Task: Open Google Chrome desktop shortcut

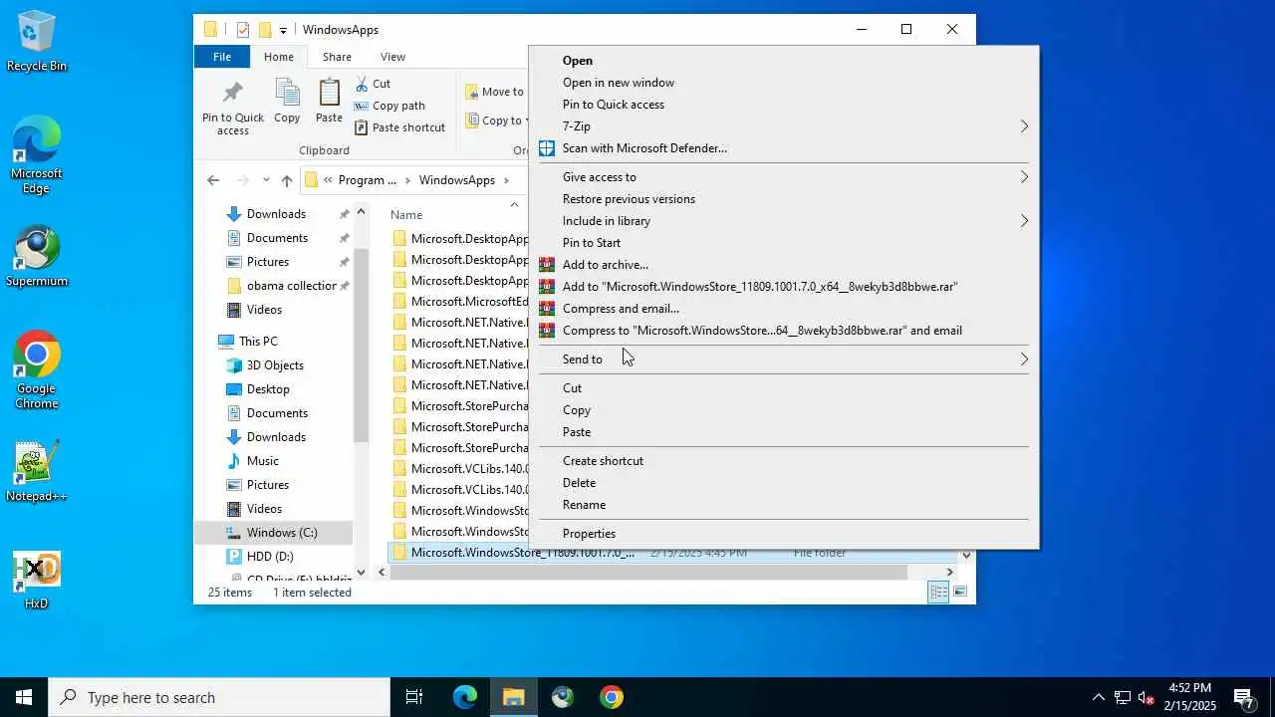Action: (x=37, y=369)
